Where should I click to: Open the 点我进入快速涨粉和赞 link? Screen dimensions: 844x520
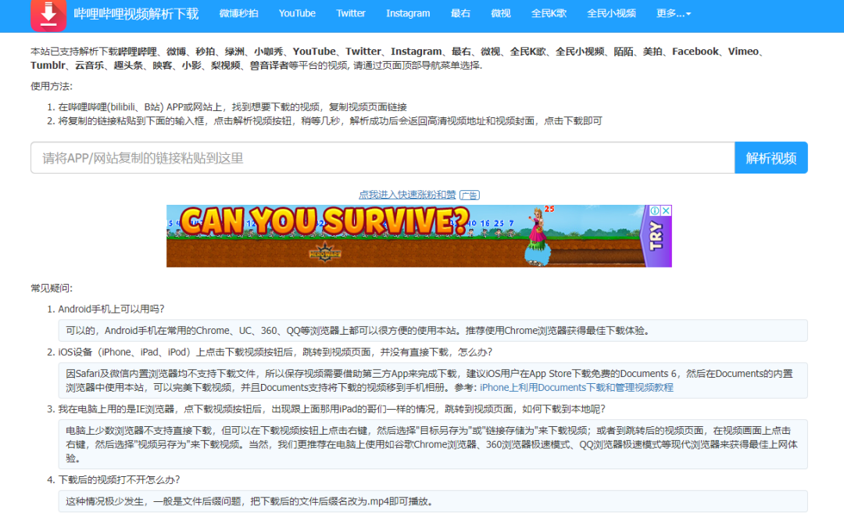tap(407, 195)
